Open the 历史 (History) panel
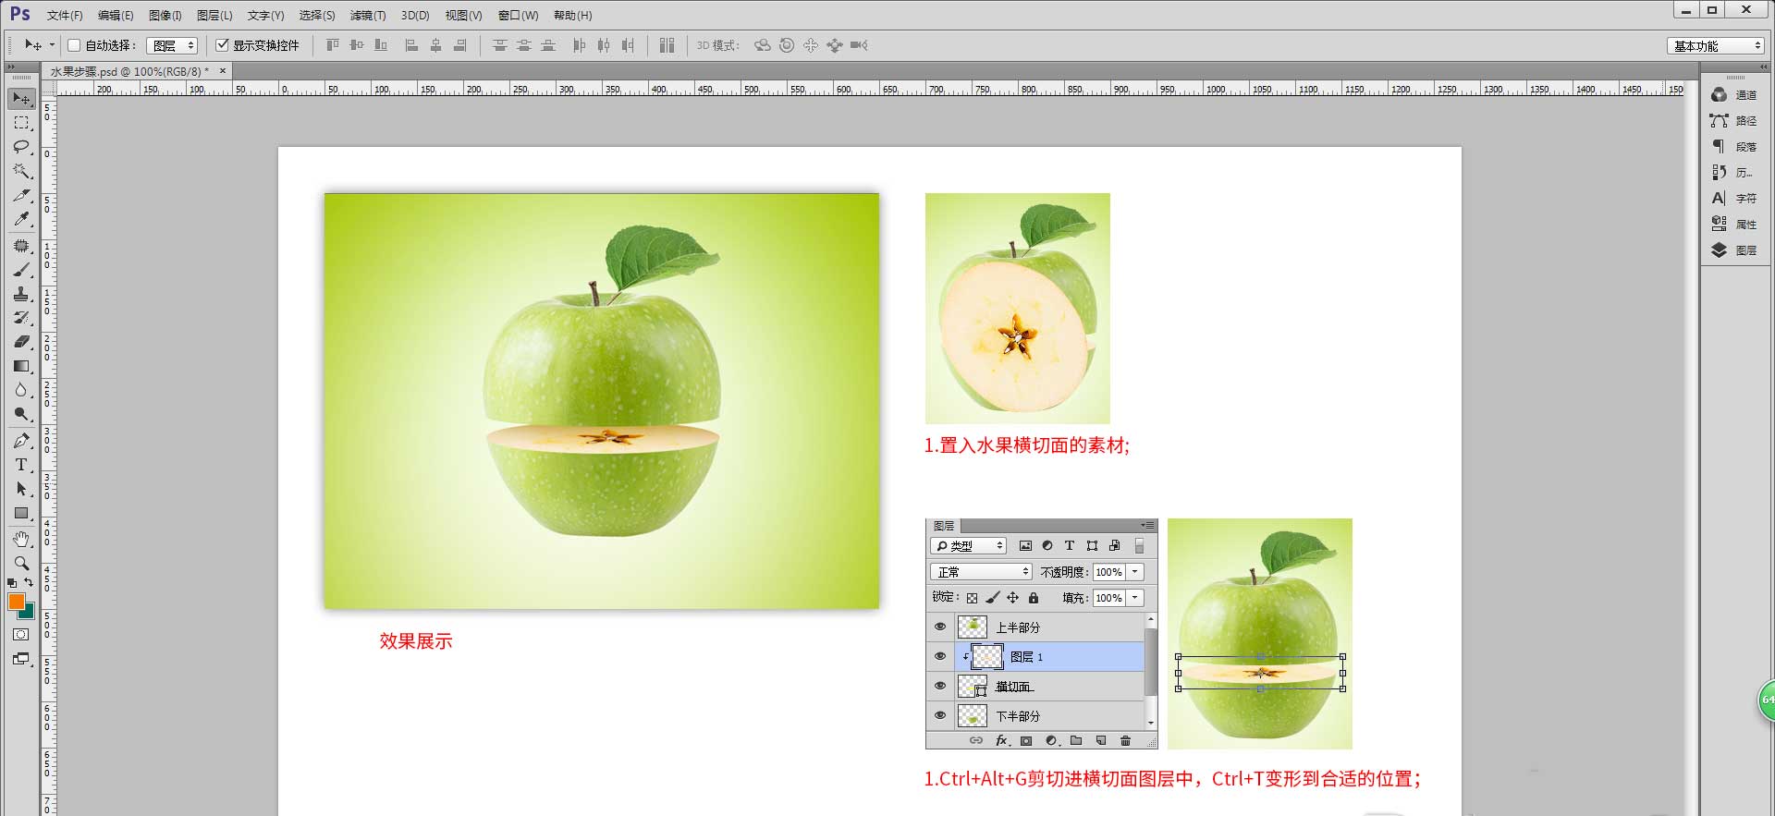The height and width of the screenshot is (816, 1775). [x=1734, y=173]
